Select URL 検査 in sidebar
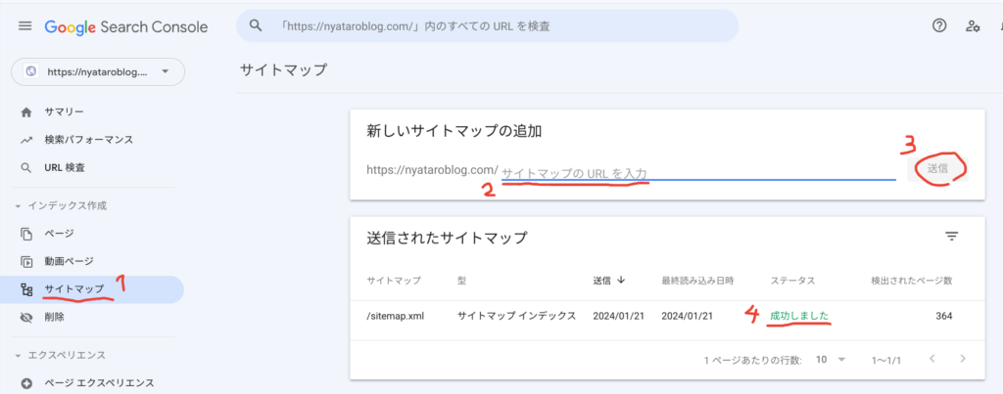The width and height of the screenshot is (1003, 394). pos(66,167)
